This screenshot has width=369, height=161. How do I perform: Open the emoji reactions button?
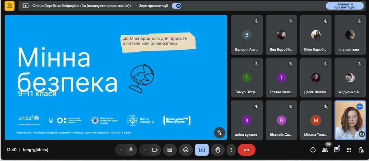(x=186, y=150)
